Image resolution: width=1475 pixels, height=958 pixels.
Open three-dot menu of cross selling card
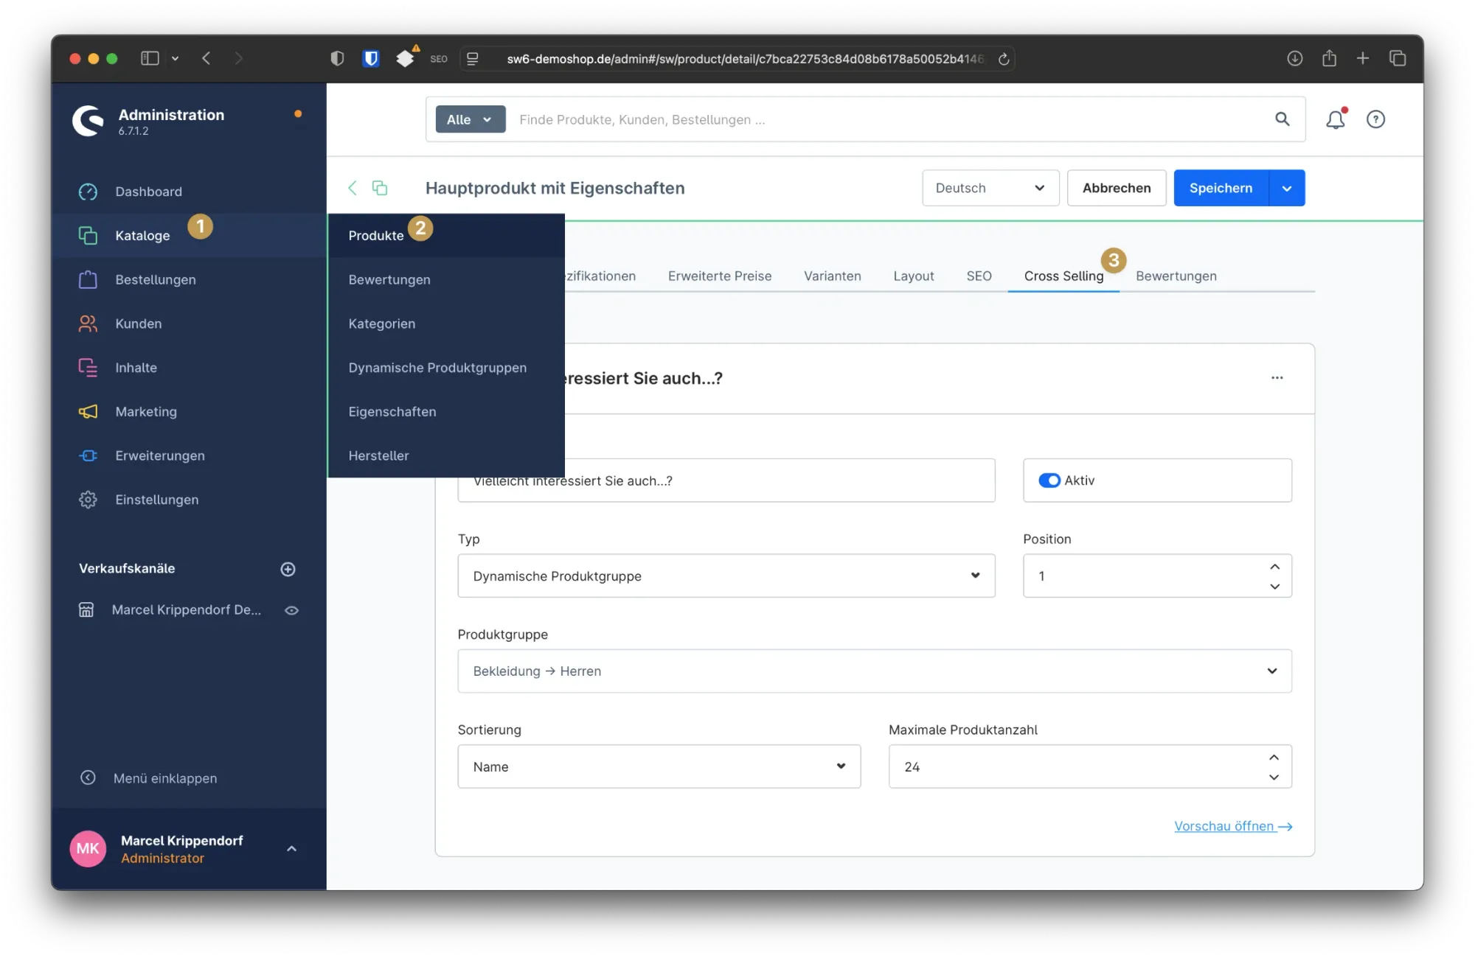point(1277,378)
